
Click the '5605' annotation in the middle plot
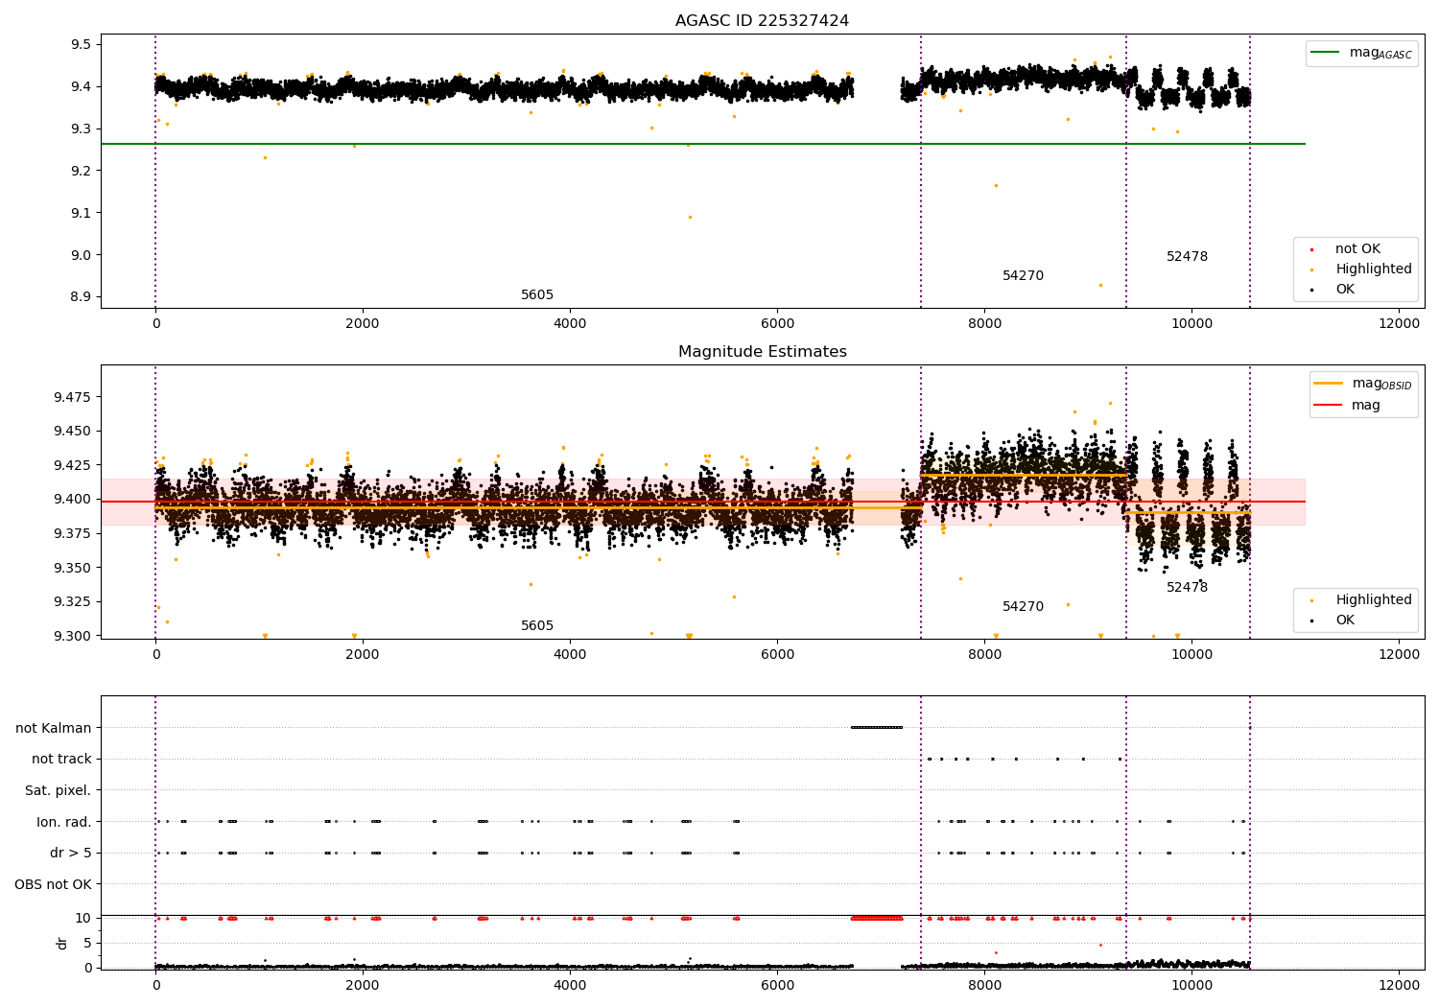tap(537, 625)
